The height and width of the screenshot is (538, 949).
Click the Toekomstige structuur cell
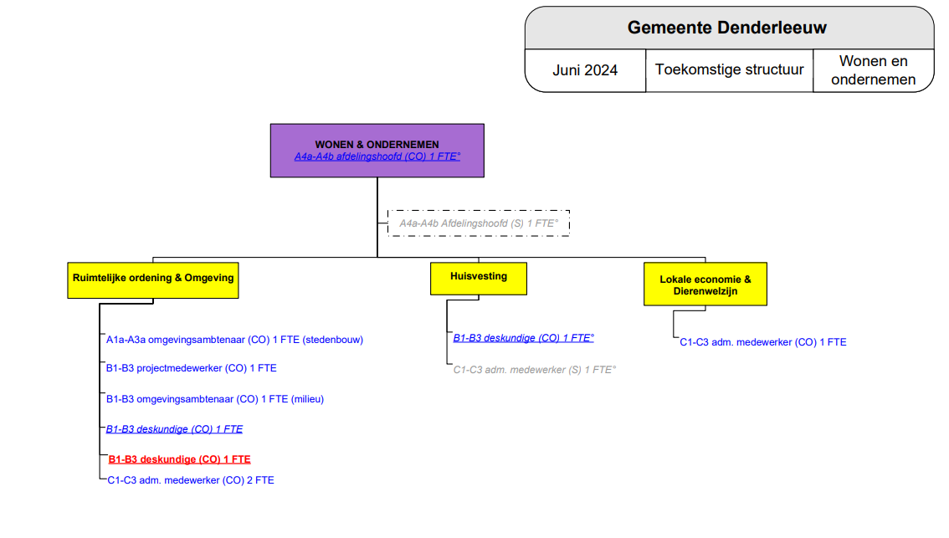729,69
